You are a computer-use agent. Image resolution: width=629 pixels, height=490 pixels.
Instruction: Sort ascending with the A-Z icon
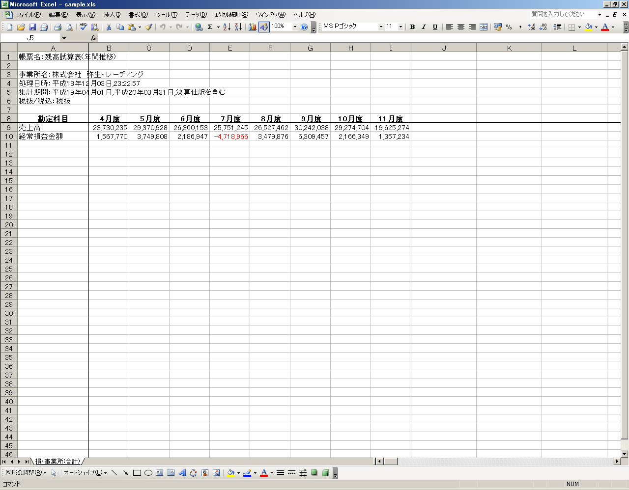click(x=227, y=27)
